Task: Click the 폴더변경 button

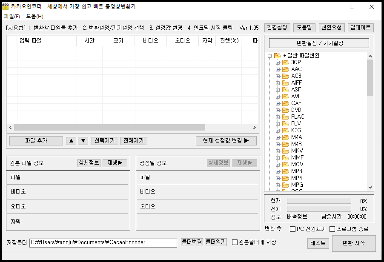Action: click(192, 242)
